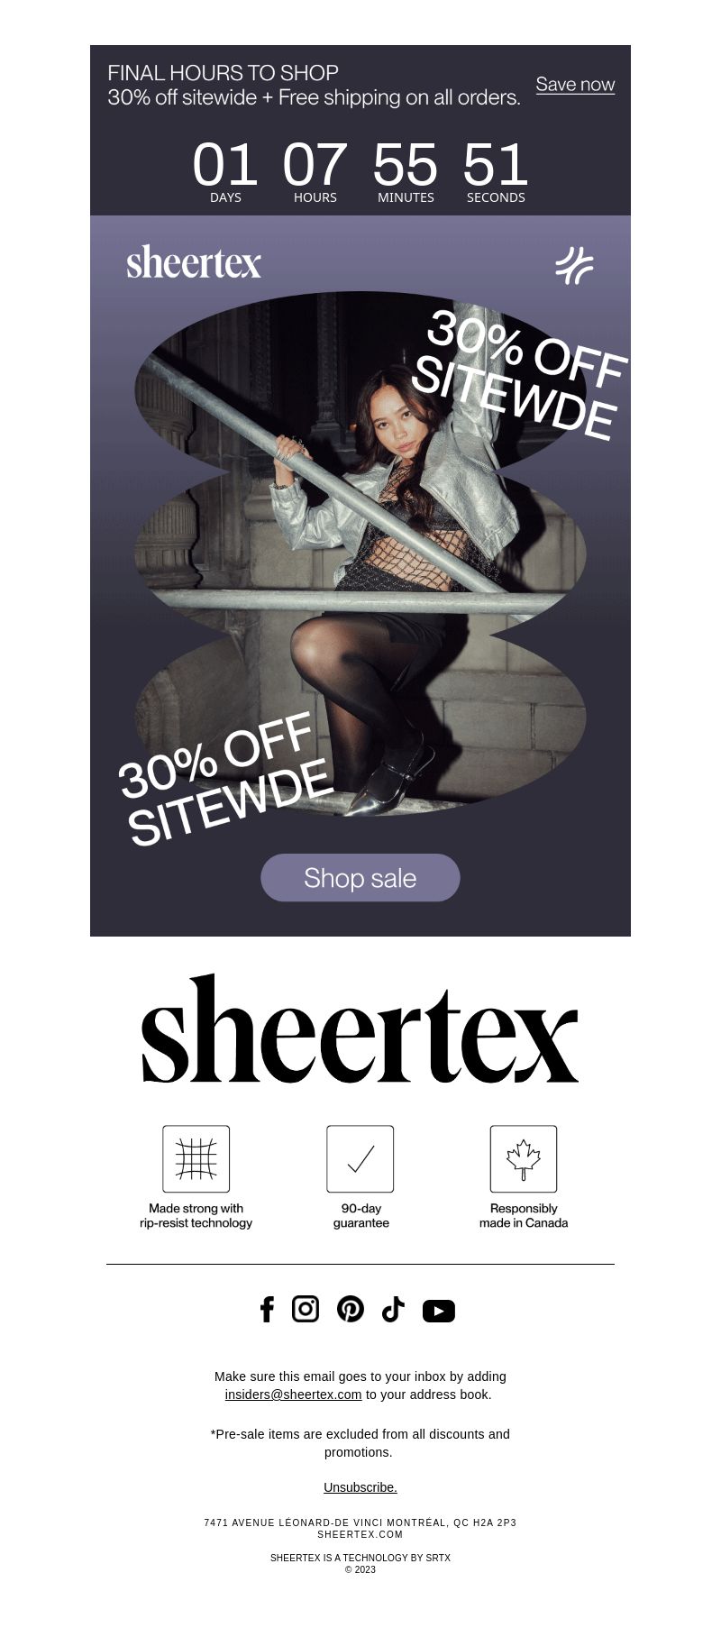Click the white sheertex logo in banner
Image resolution: width=721 pixels, height=1646 pixels.
click(194, 262)
